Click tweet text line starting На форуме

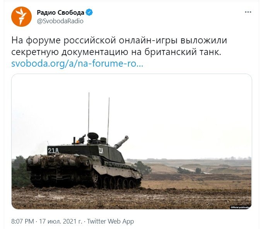pos(119,40)
